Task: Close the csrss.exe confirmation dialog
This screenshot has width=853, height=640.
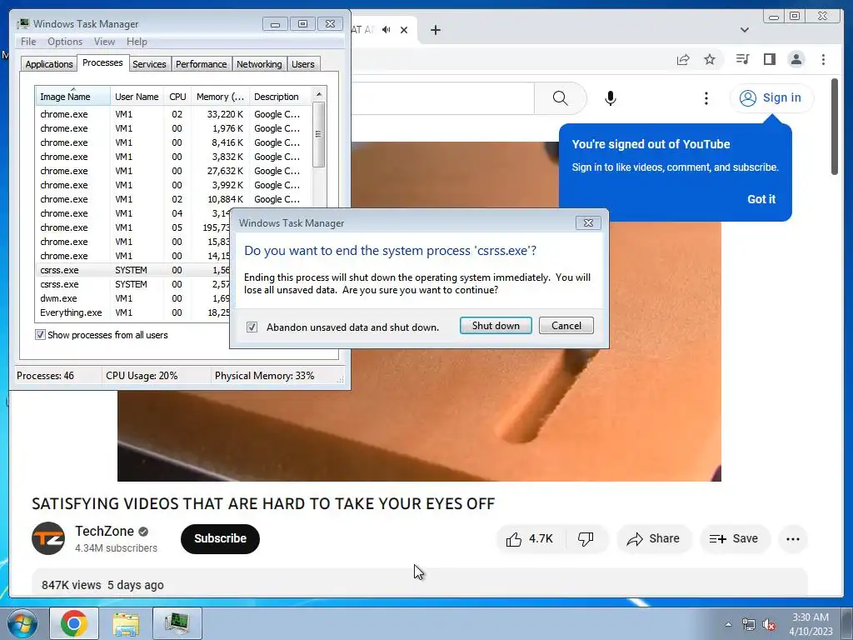Action: pyautogui.click(x=588, y=222)
